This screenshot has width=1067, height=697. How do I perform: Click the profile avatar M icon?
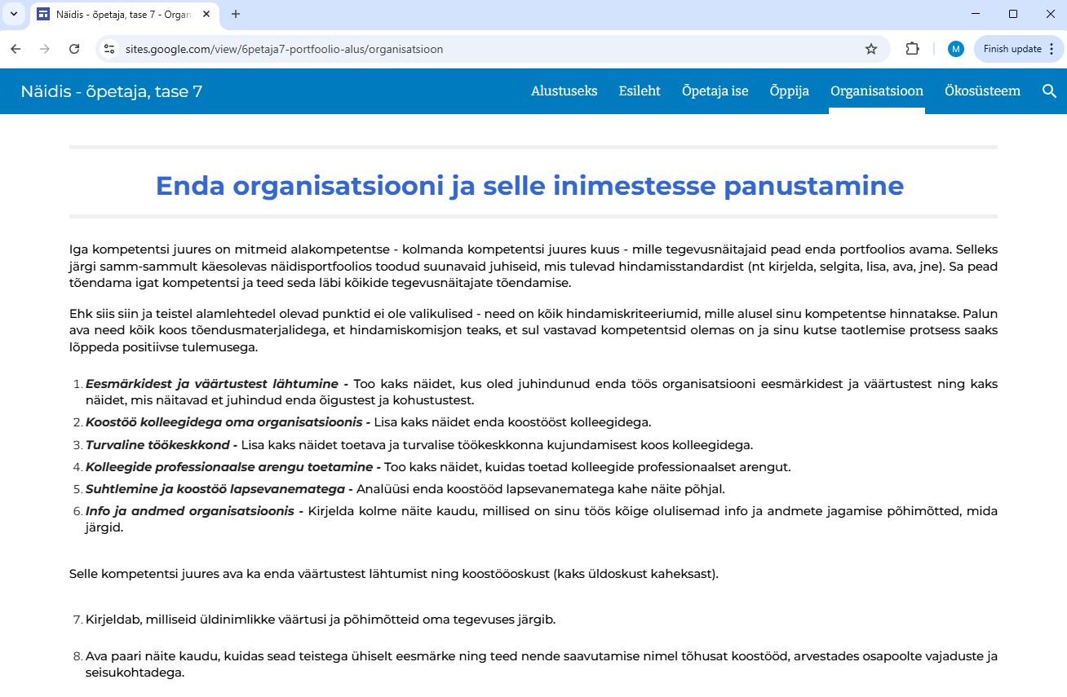(x=955, y=49)
